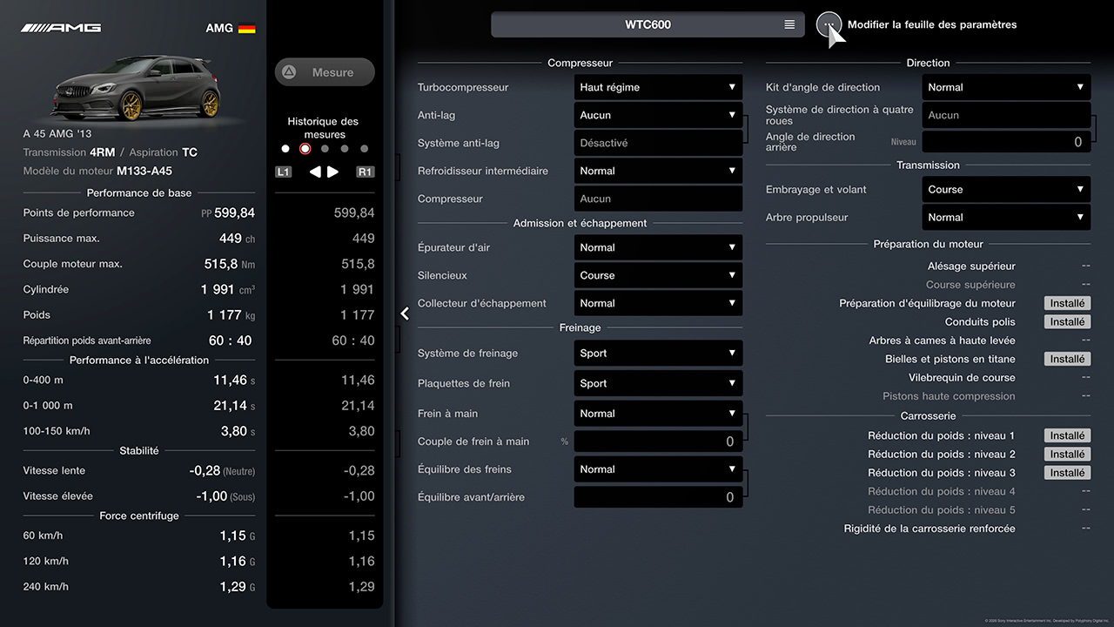Click the L1 shoulder button icon
Screen dimensions: 1114x627
(x=284, y=172)
